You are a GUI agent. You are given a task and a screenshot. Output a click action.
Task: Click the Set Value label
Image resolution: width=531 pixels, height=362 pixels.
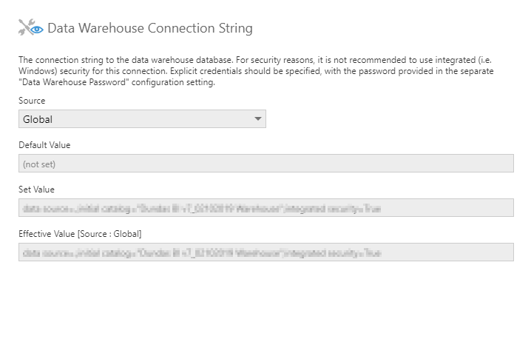36,190
